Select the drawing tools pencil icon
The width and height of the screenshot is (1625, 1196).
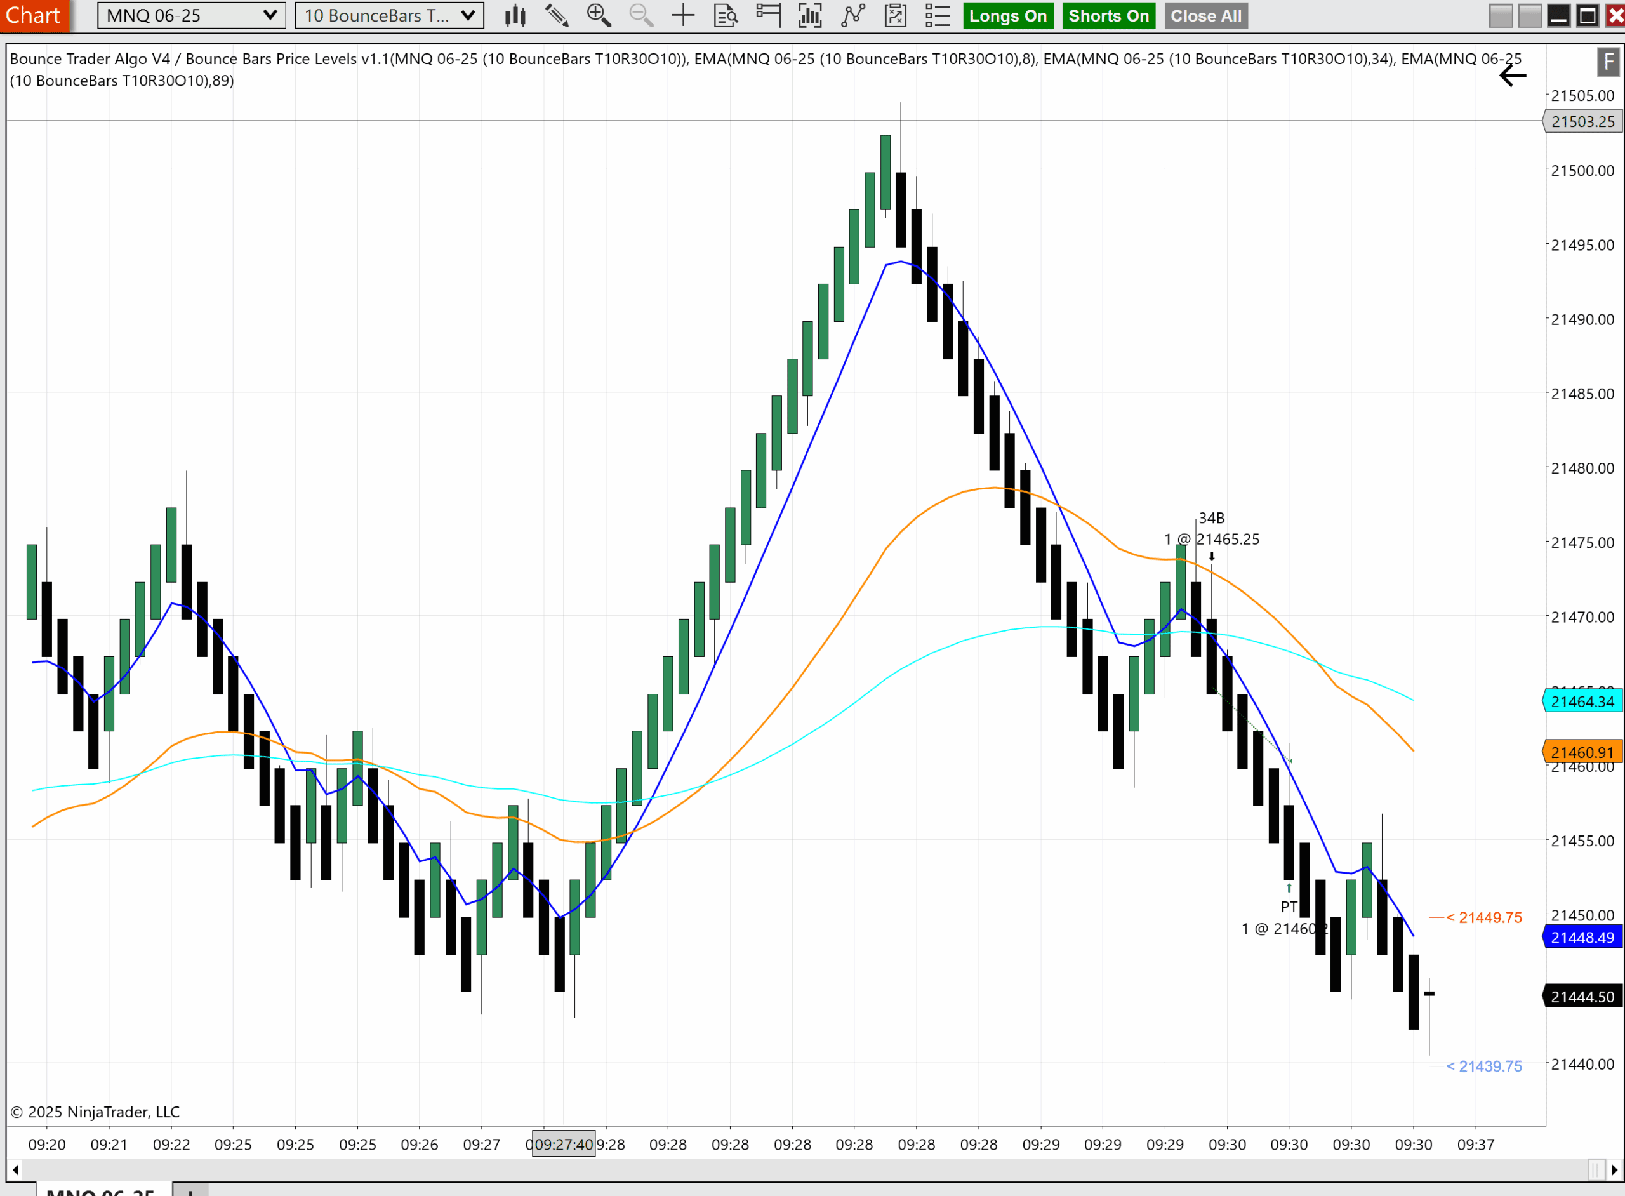point(557,15)
